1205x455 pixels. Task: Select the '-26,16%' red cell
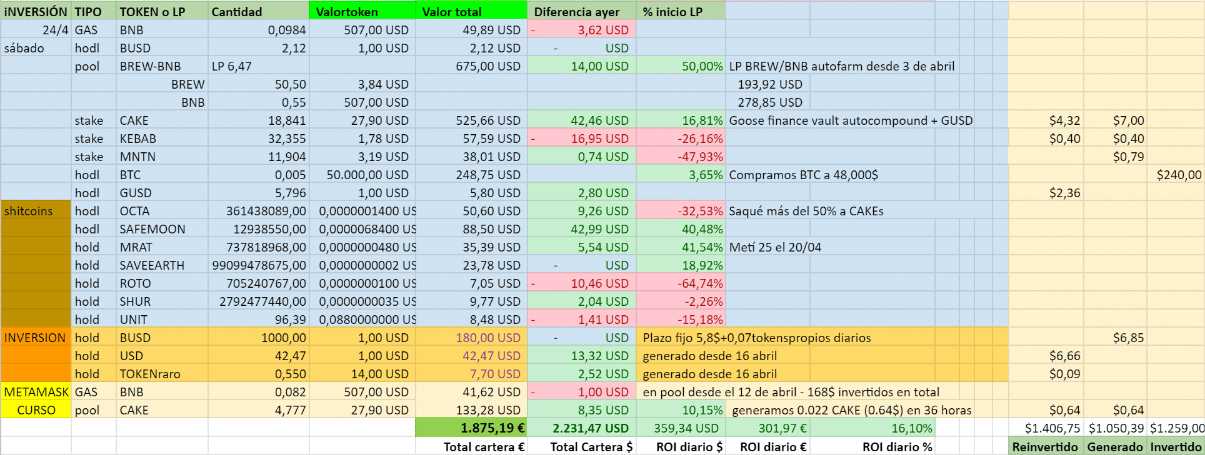681,138
